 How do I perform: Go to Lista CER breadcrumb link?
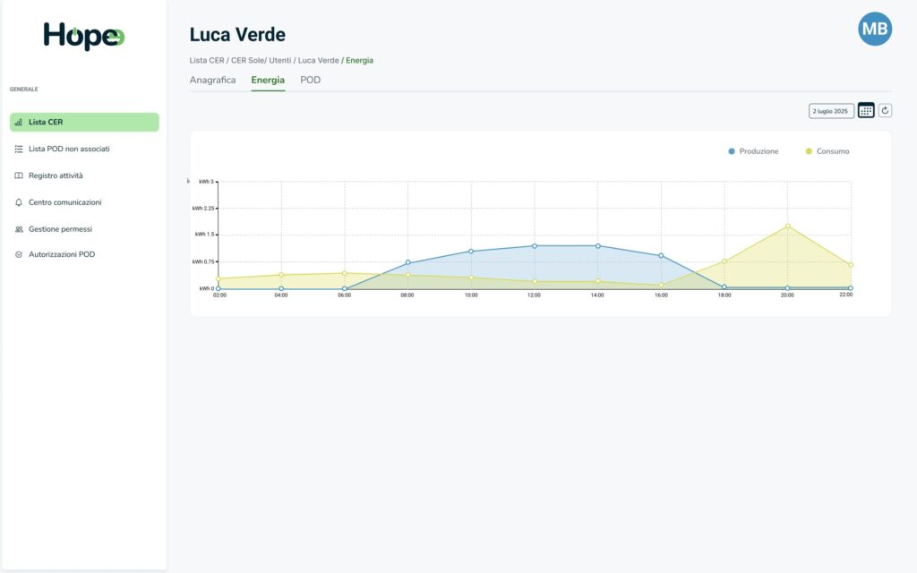click(x=207, y=60)
